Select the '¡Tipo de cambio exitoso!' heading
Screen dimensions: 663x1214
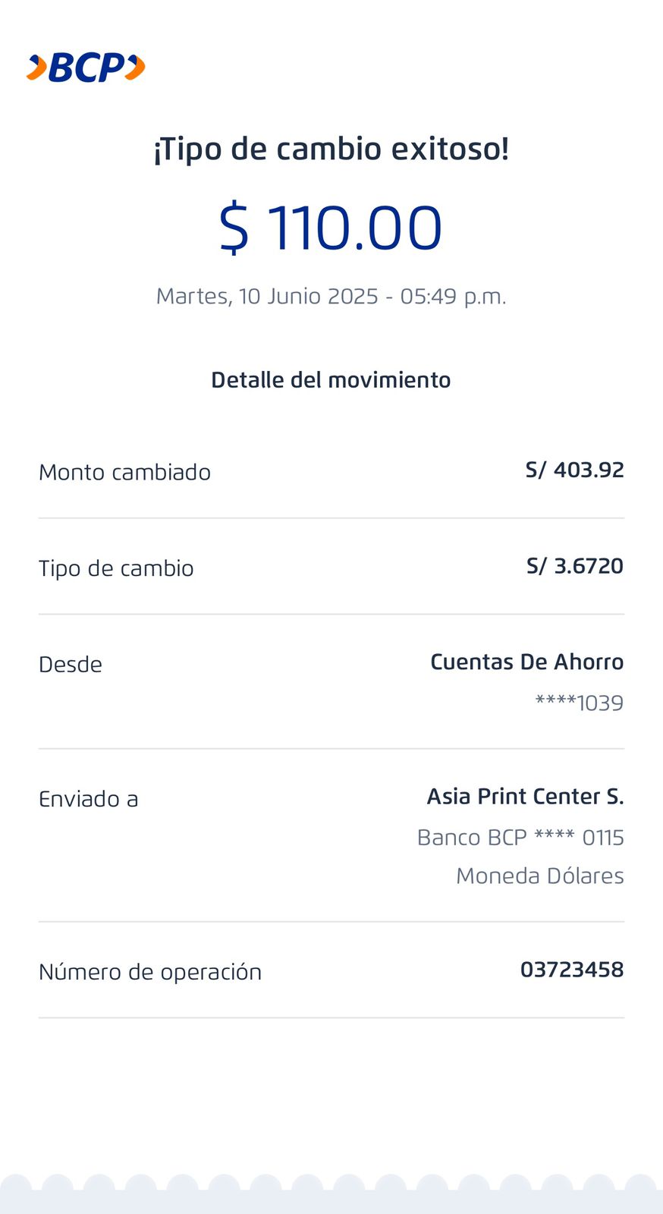click(x=331, y=149)
